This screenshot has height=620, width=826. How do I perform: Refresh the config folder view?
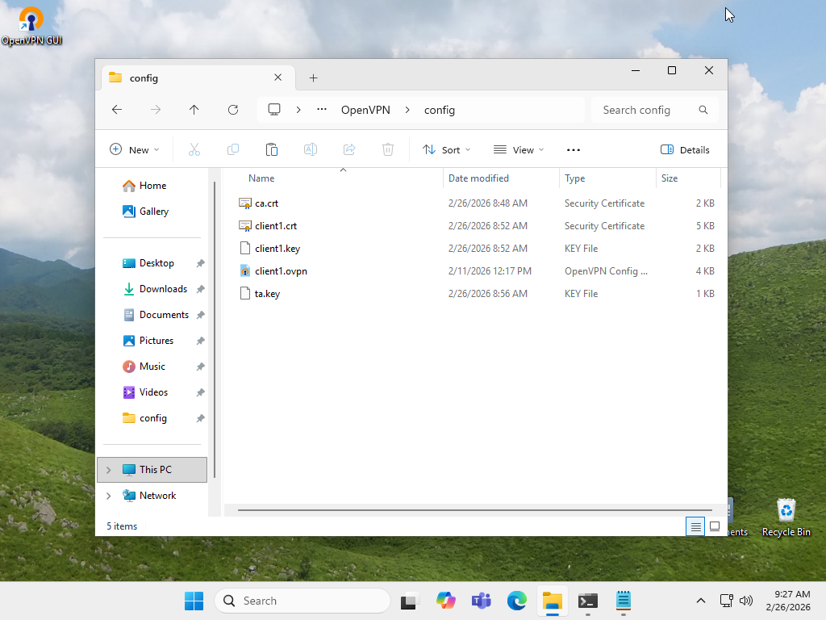click(x=233, y=110)
